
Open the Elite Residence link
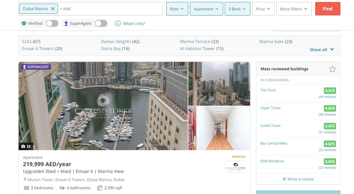coord(272,161)
